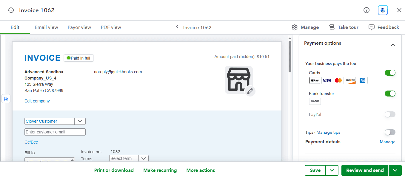
Task: Click the Discover card icon
Action: [x=350, y=80]
